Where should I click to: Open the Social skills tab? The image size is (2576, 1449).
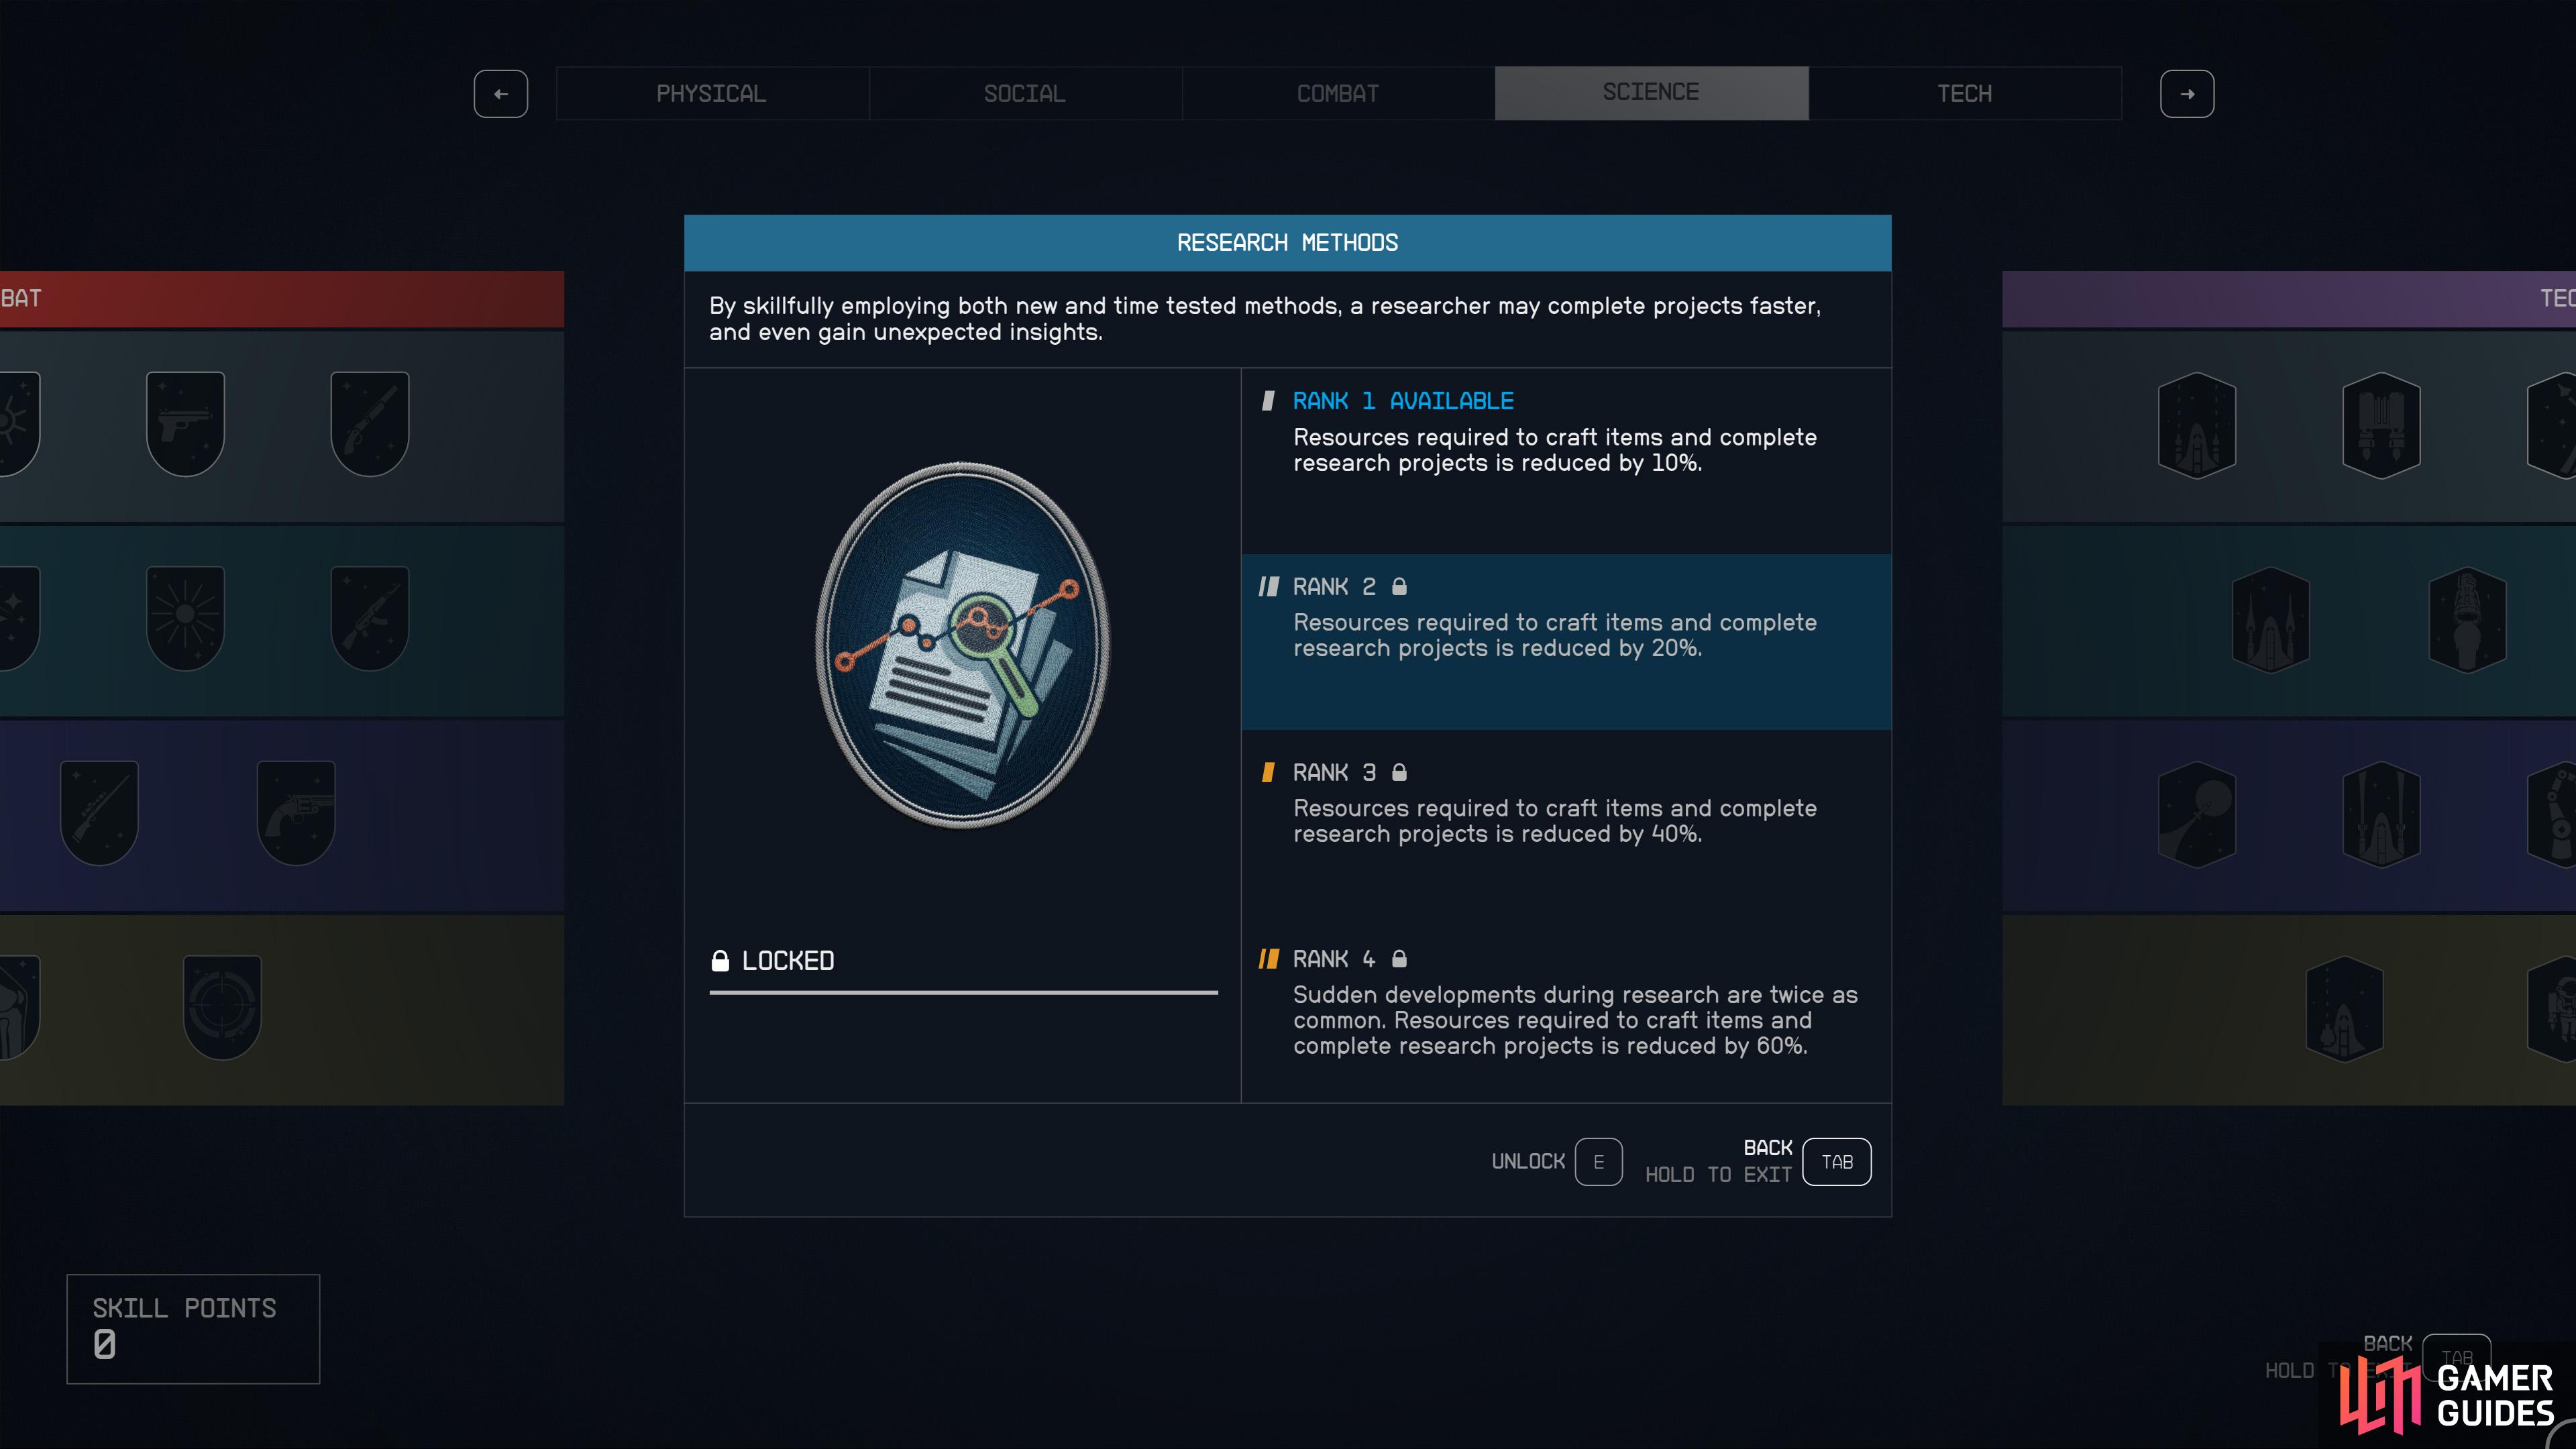(1025, 93)
